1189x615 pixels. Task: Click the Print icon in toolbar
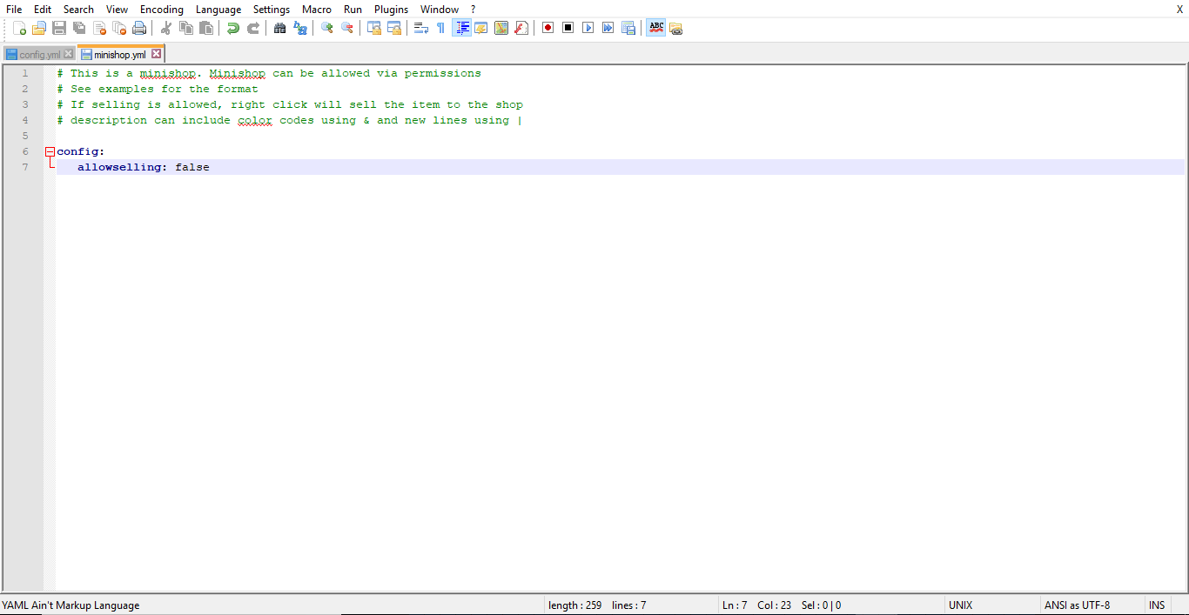139,28
